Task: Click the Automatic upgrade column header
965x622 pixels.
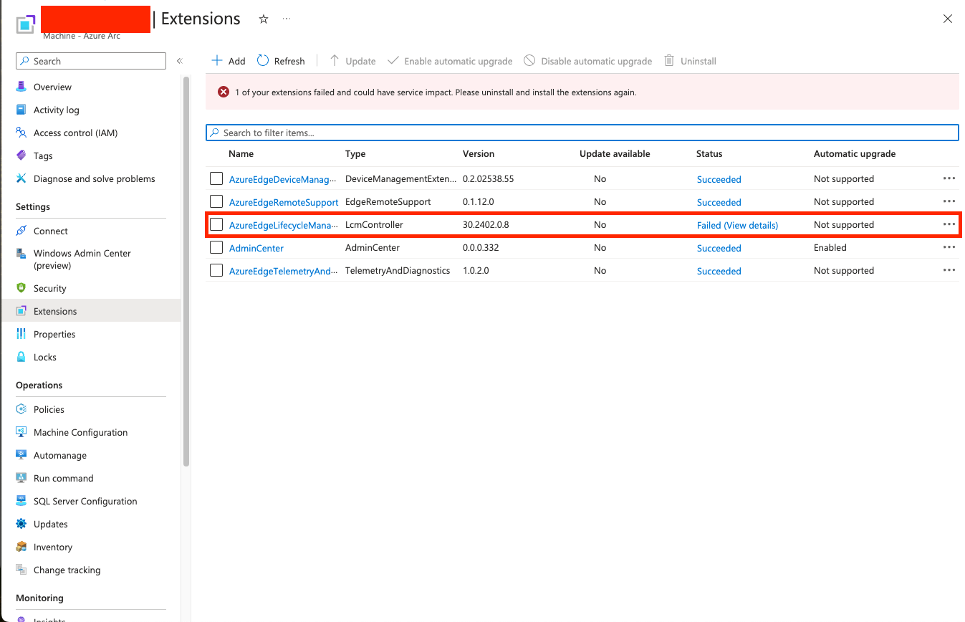Action: [855, 153]
